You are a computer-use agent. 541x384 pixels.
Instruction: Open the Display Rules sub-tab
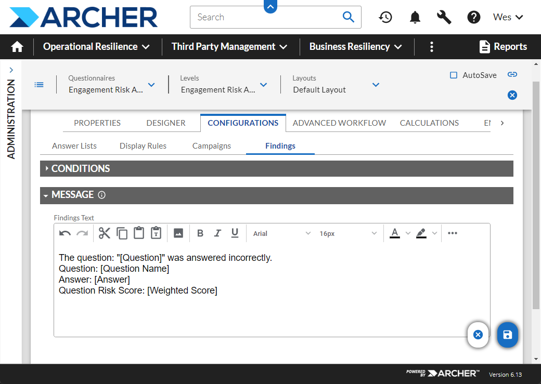coord(143,146)
